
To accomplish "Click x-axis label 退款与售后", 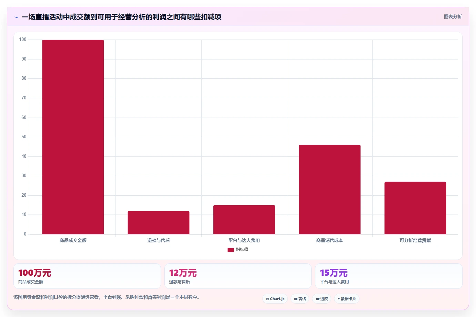I will coord(159,240).
